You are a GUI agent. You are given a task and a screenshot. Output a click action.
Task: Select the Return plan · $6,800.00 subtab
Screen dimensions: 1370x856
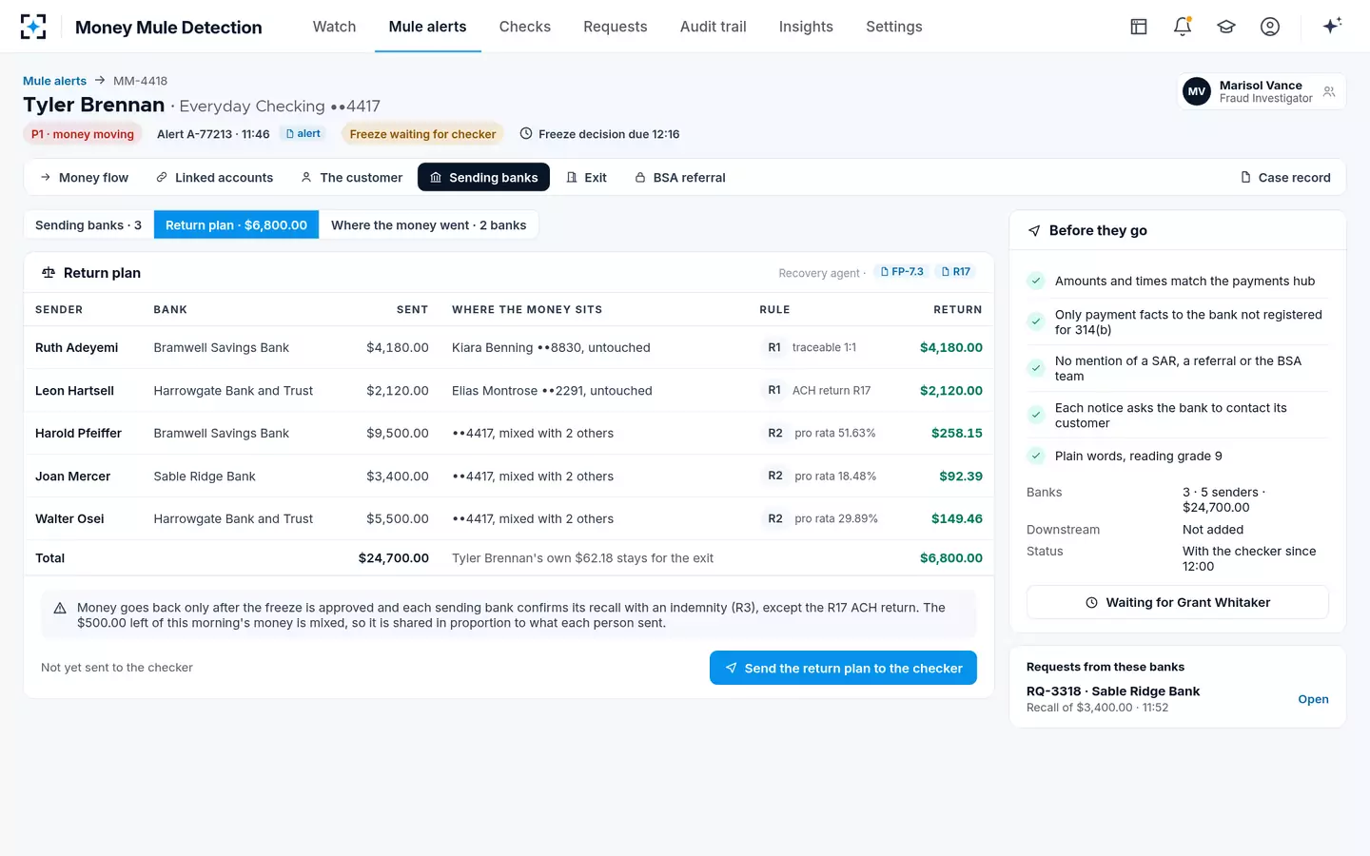tap(236, 225)
